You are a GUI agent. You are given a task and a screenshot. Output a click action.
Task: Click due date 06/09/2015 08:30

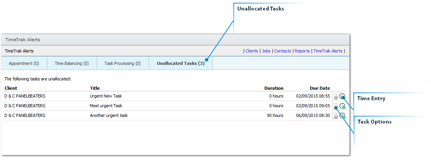pos(313,115)
